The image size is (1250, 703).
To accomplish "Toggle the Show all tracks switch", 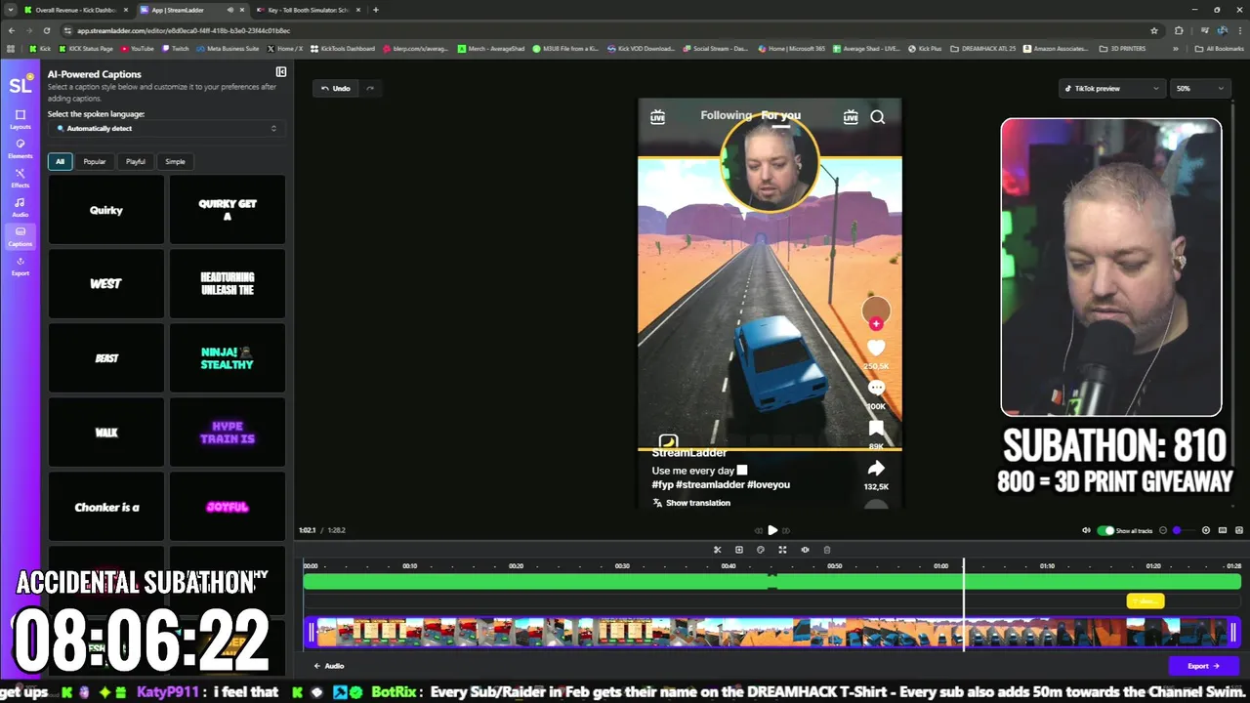I will point(1105,530).
